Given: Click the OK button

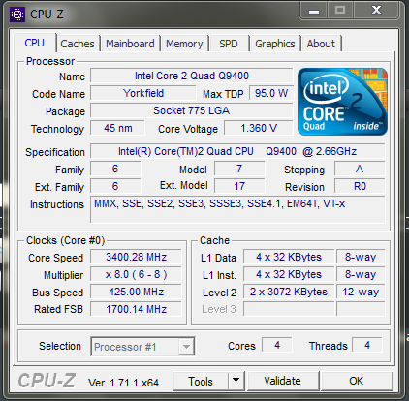Looking at the screenshot, I should [x=357, y=381].
